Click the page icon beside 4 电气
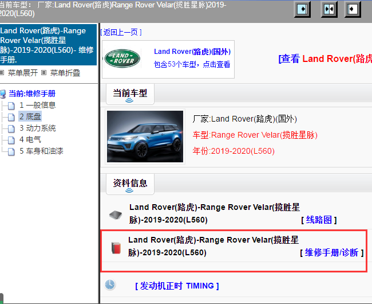 point(11,140)
